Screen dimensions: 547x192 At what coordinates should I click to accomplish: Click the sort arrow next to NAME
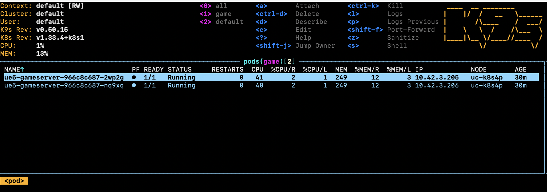[x=22, y=69]
